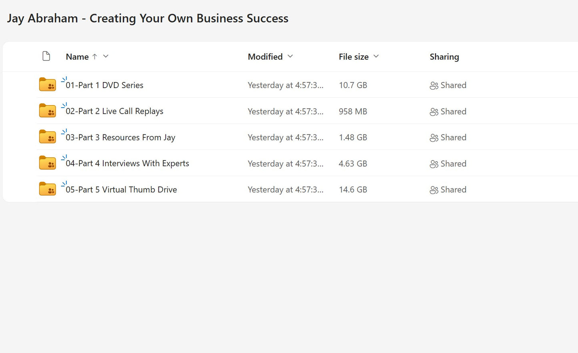Click the folder icon for 01-Part 1 DVD Series
The image size is (578, 353).
pos(47,84)
